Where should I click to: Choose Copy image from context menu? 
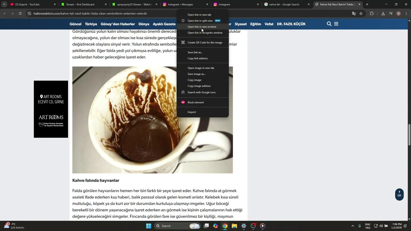tap(203, 80)
